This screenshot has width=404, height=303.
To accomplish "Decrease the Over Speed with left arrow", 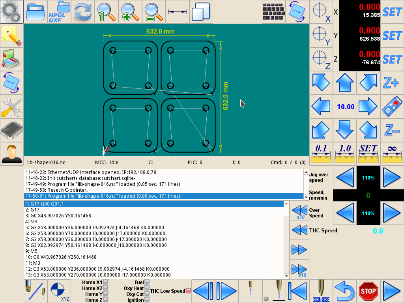I will click(345, 213).
